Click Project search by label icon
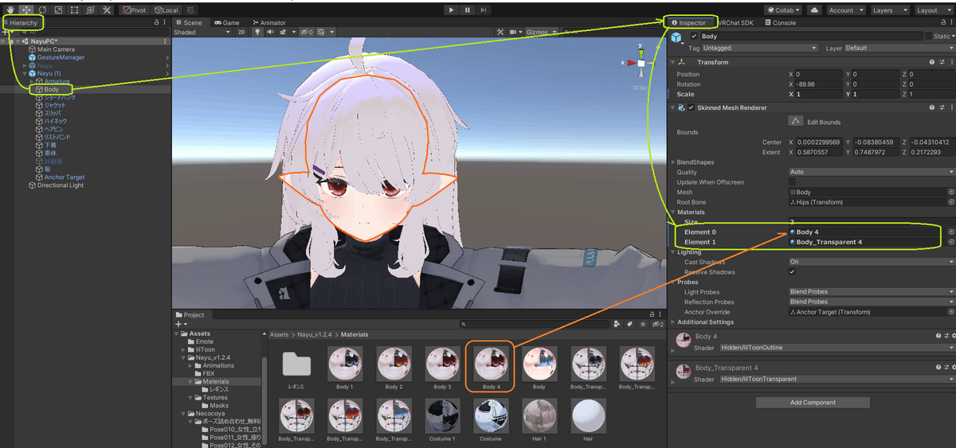The image size is (956, 448). pos(629,324)
